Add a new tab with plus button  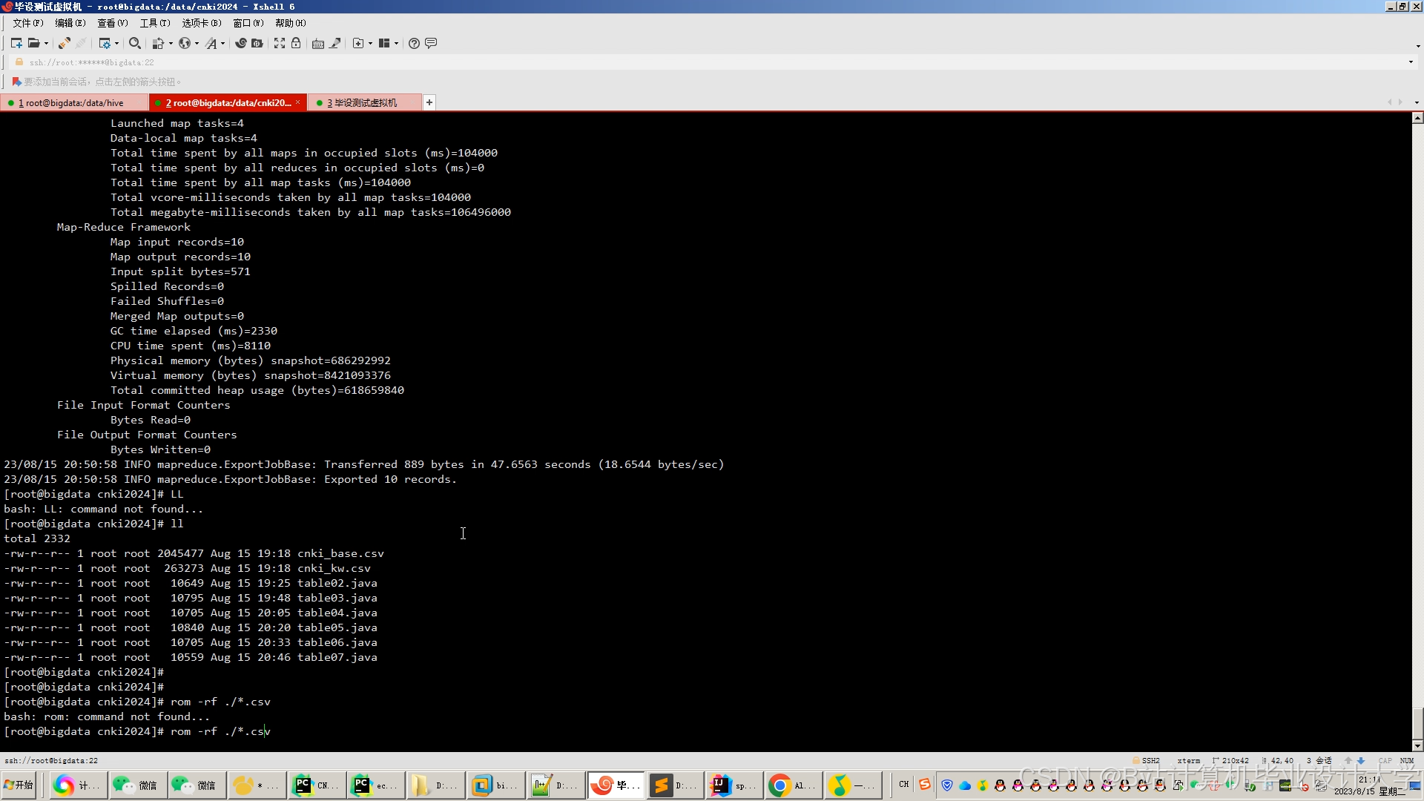click(x=429, y=102)
